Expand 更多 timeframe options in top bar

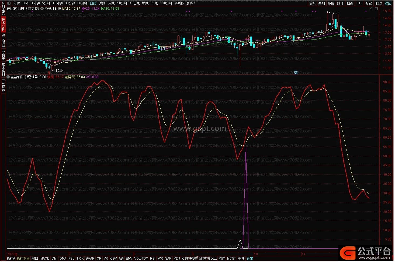point(190,3)
